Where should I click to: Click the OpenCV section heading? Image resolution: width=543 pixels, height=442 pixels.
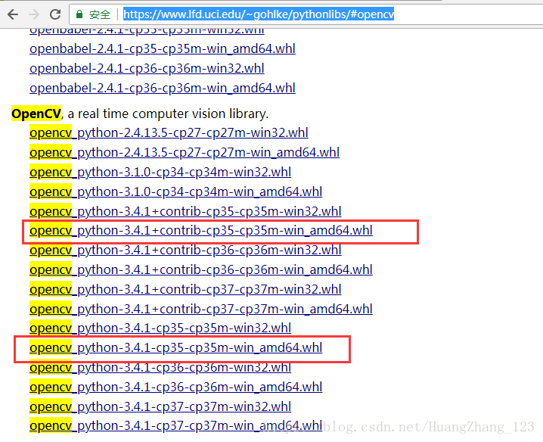(x=36, y=114)
